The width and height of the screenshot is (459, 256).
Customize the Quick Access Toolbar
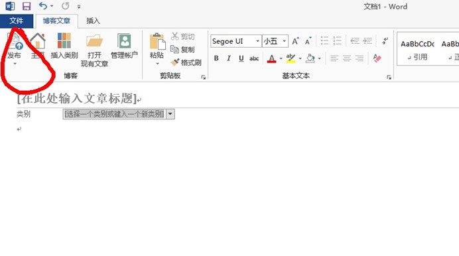[79, 7]
